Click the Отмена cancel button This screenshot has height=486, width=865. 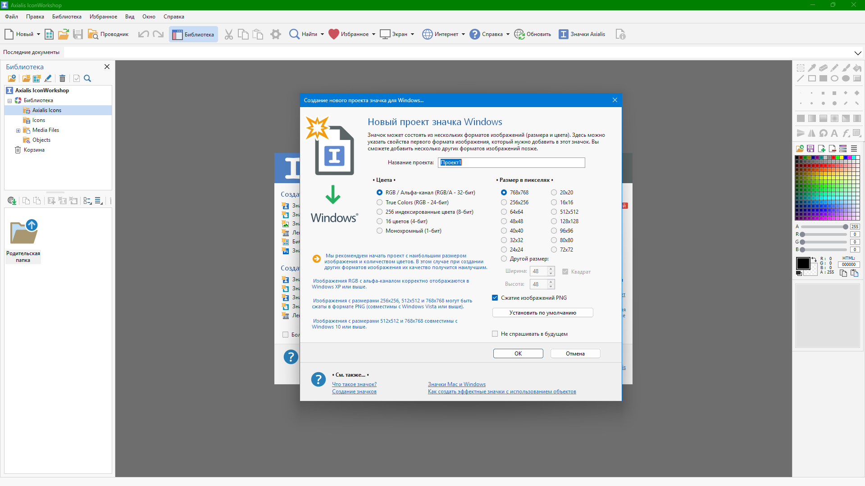pos(575,354)
